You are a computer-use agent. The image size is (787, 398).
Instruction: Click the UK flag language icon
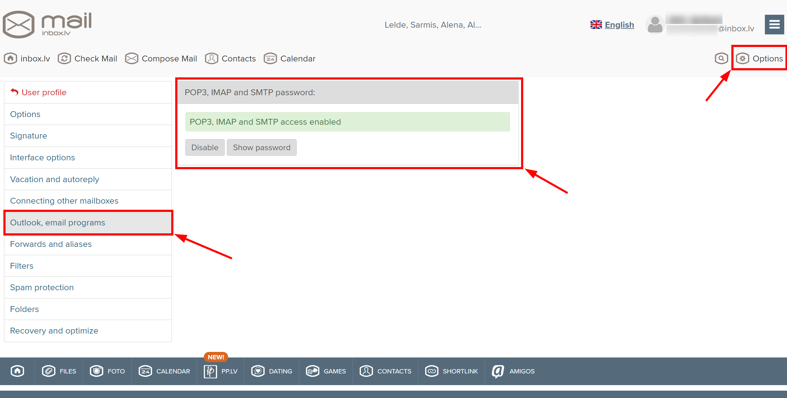[596, 25]
